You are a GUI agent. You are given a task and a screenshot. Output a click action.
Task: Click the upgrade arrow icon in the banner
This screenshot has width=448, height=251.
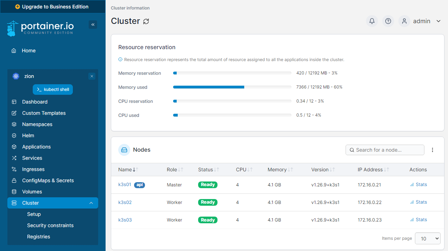pyautogui.click(x=18, y=7)
